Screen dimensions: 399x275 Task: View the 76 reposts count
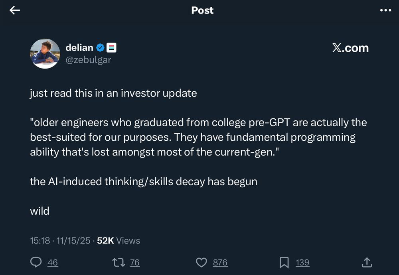135,262
